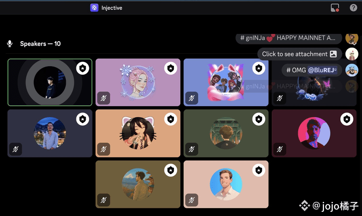Open the gnINJa HAPPY MAINNET chat message
The image size is (362, 216).
tap(288, 38)
